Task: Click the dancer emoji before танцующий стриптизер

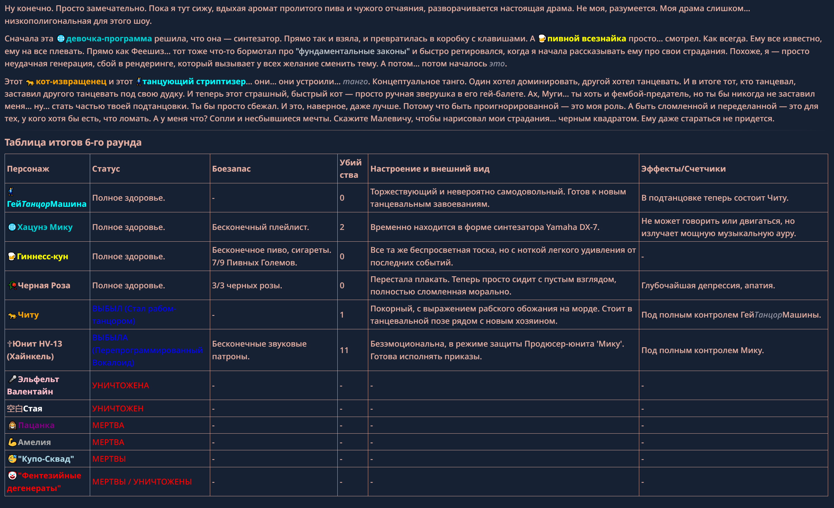Action: coord(139,81)
